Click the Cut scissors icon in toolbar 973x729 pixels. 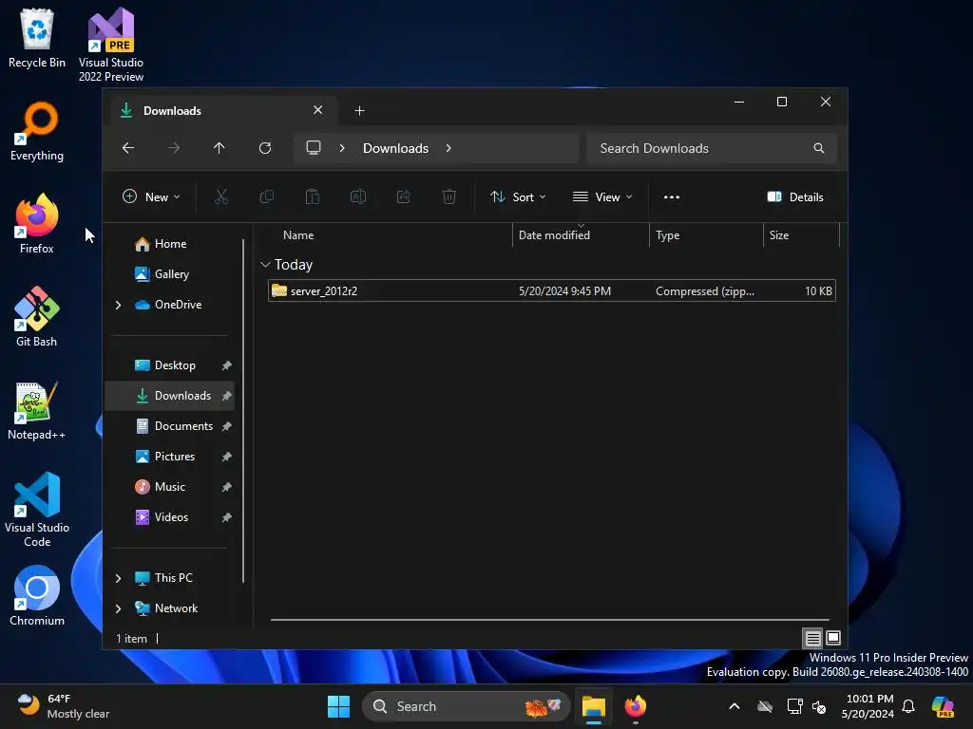220,197
